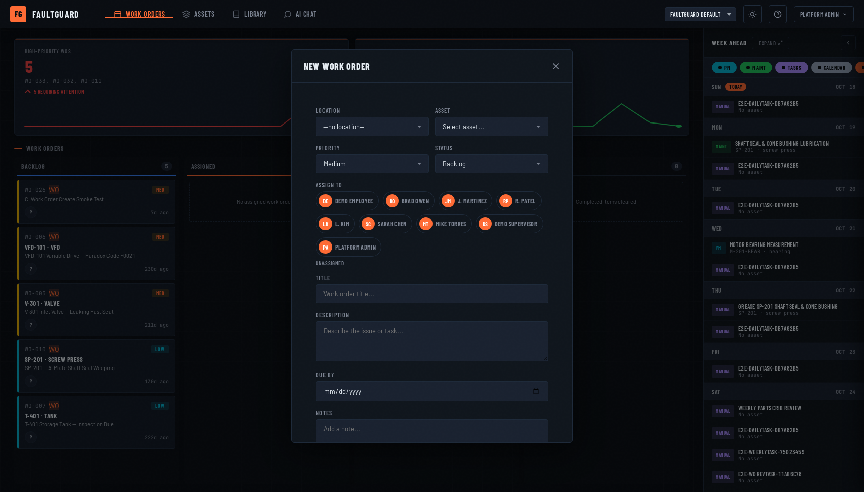Open the Platform Admin user menu
Image resolution: width=864 pixels, height=492 pixels.
(x=824, y=14)
